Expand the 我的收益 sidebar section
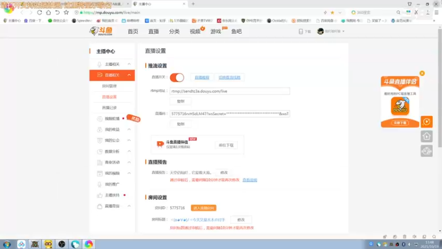Image resolution: width=442 pixels, height=249 pixels. click(129, 129)
